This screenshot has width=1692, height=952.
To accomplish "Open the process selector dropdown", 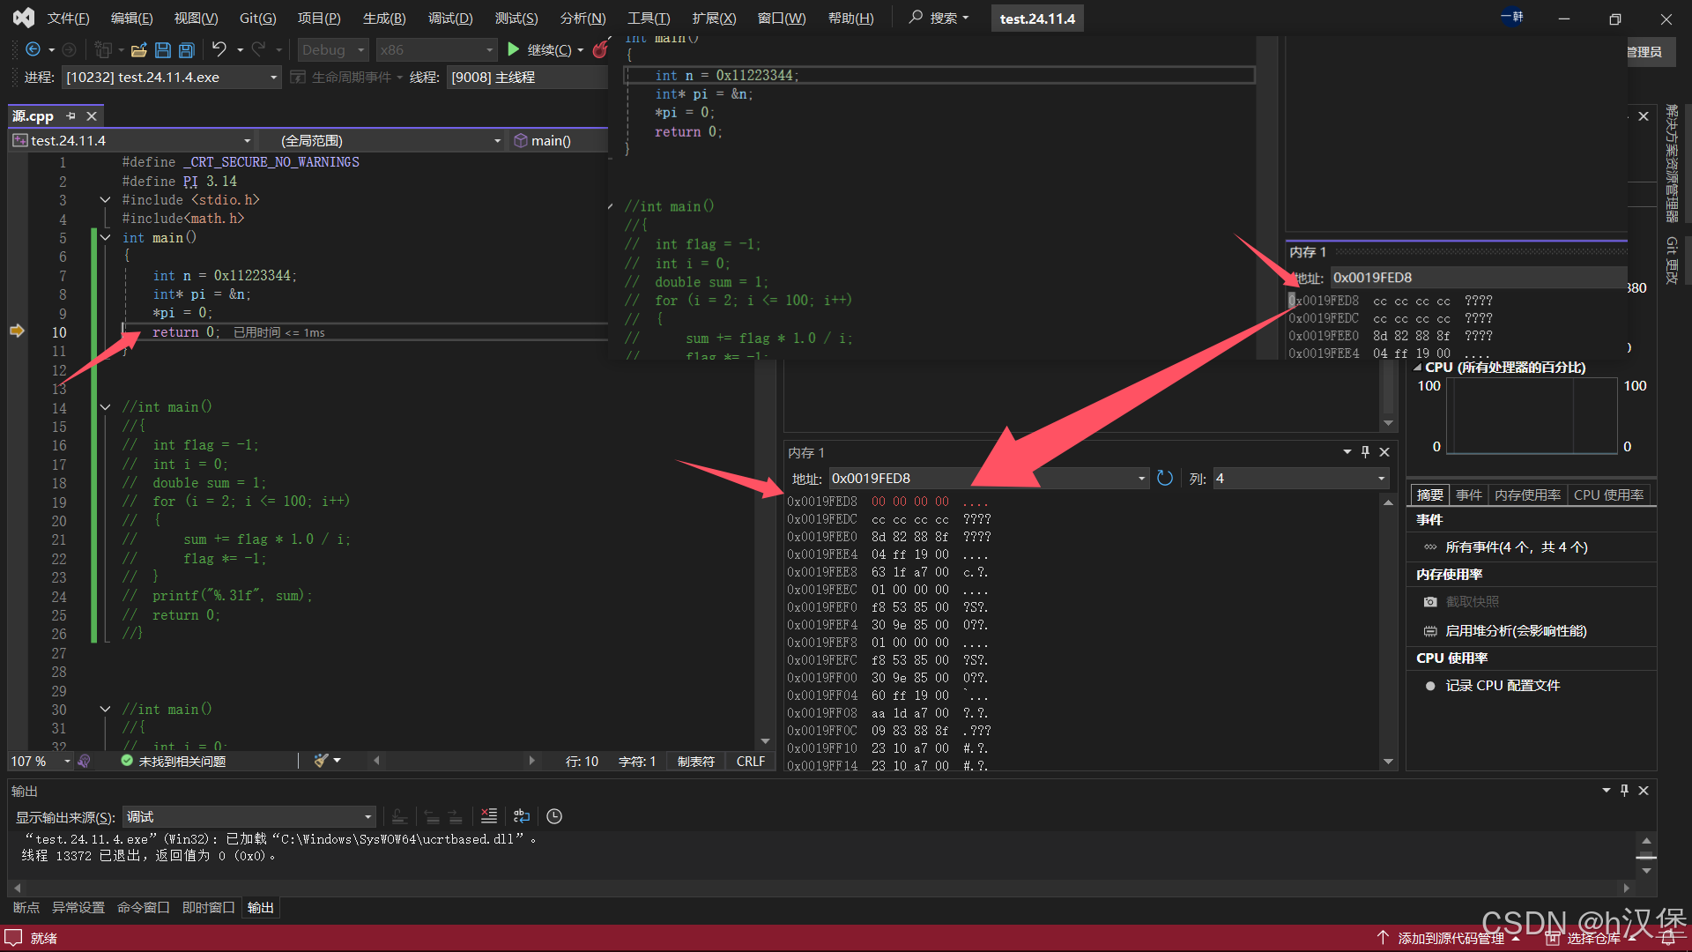I will pos(273,78).
